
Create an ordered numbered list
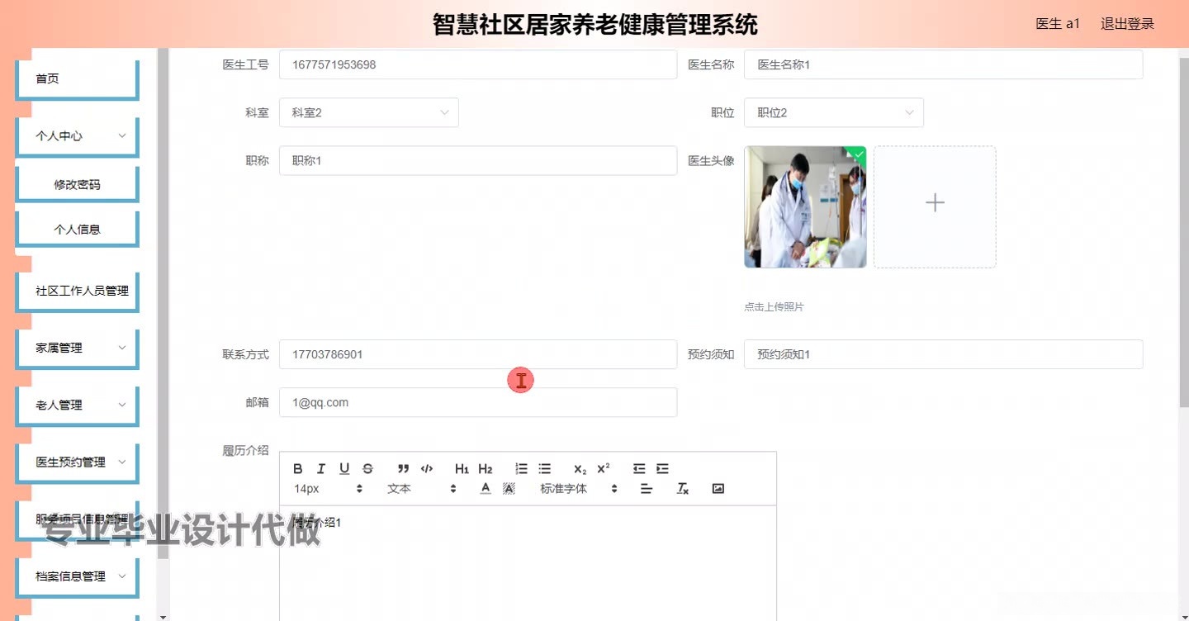(521, 469)
